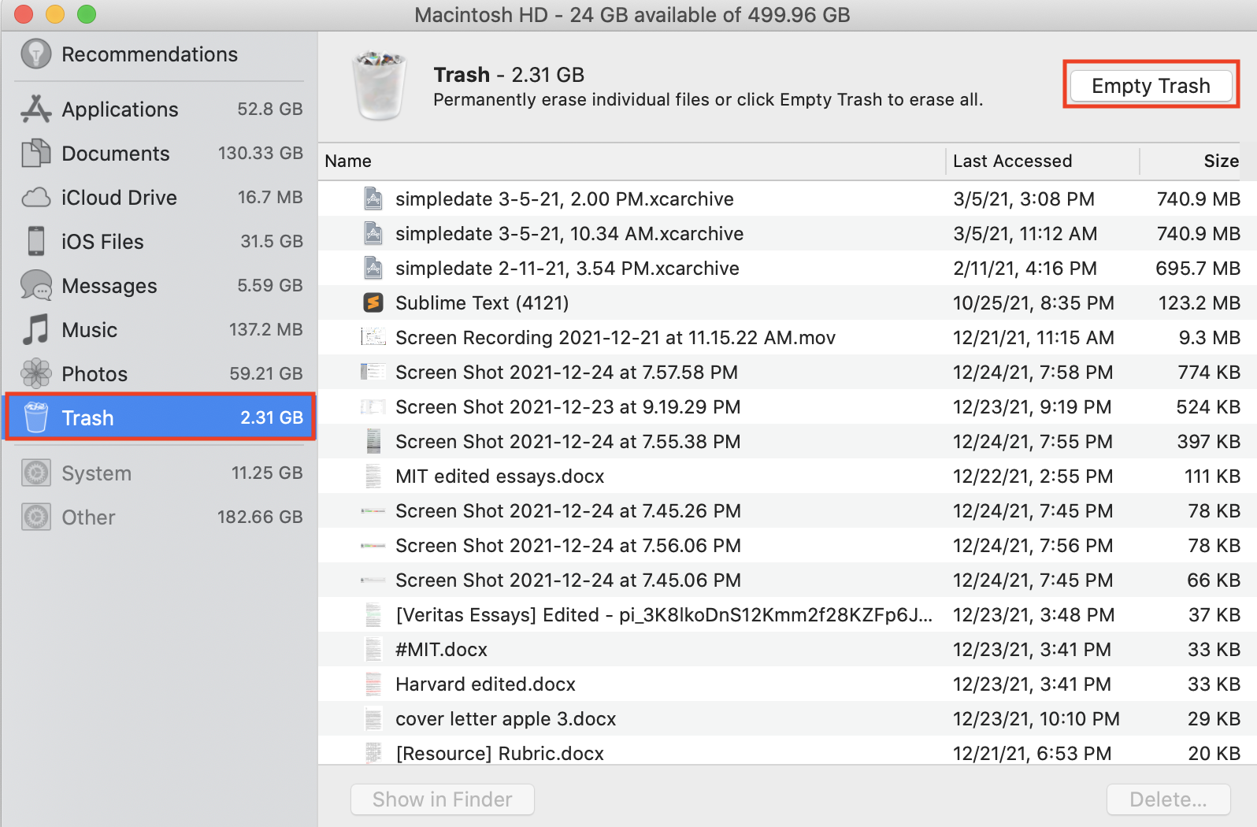The image size is (1257, 827).
Task: Select file name Screen Recording 2021-12-21 at 11.15.22 AM.mov
Action: (615, 338)
